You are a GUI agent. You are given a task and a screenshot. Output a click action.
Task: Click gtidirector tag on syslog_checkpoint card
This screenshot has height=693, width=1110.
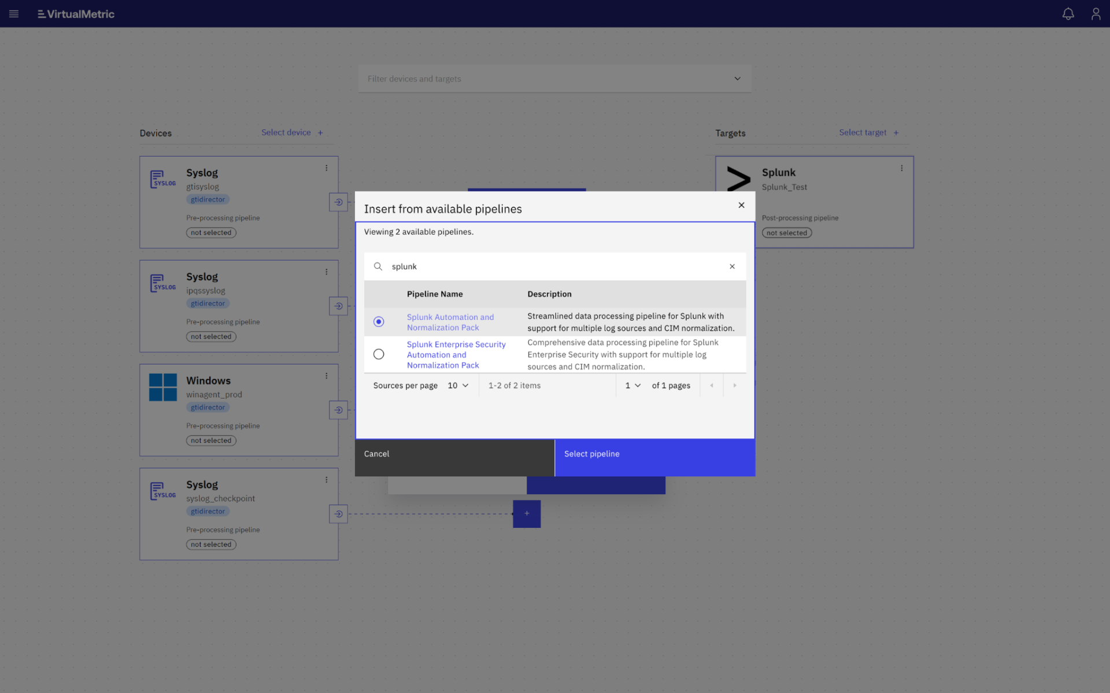tap(208, 511)
